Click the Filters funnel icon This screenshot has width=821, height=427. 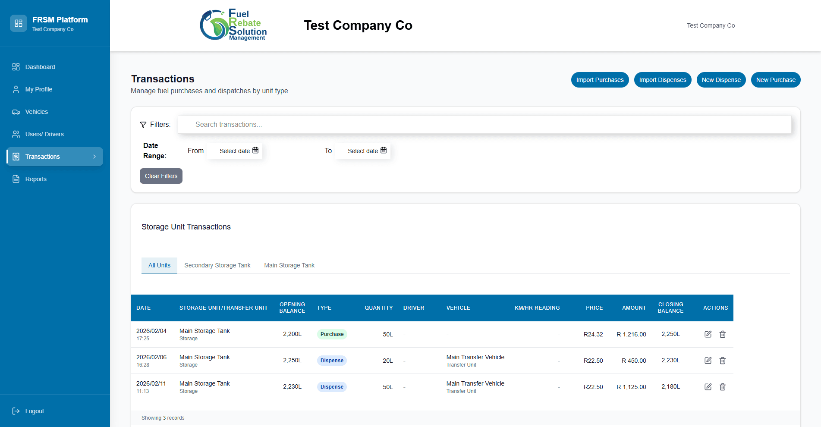pos(143,125)
